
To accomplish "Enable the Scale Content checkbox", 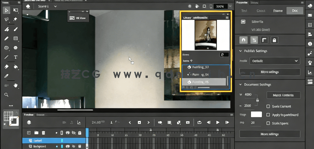I will point(268,106).
